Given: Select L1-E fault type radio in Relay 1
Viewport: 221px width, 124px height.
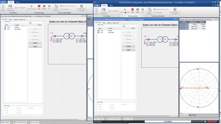Looking at the screenshot, I should 98,105.
